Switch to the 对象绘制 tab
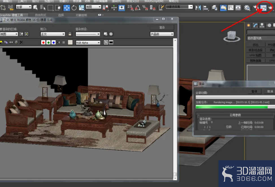 click(81, 15)
